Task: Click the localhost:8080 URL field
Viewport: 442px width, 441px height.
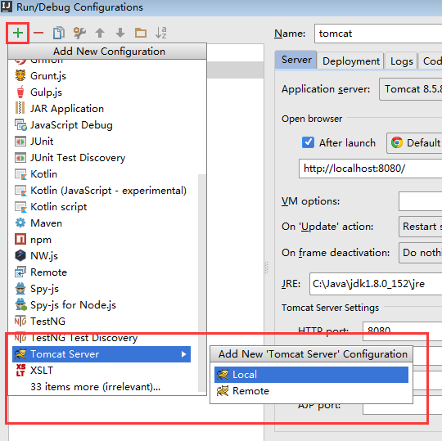Action: pos(371,169)
